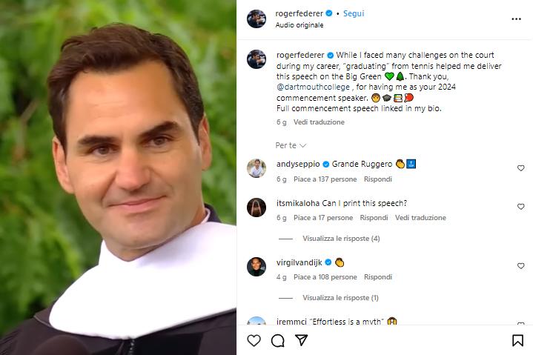Like itsmikaloha's comment
This screenshot has width=533, height=355.
pyautogui.click(x=520, y=207)
